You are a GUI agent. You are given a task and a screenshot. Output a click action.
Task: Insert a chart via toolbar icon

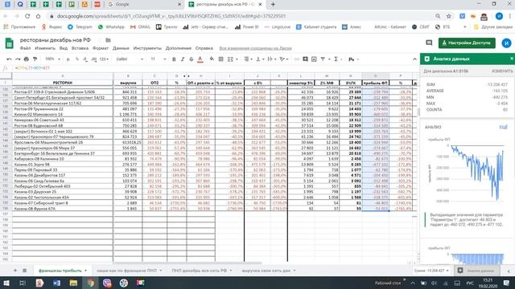pos(314,59)
